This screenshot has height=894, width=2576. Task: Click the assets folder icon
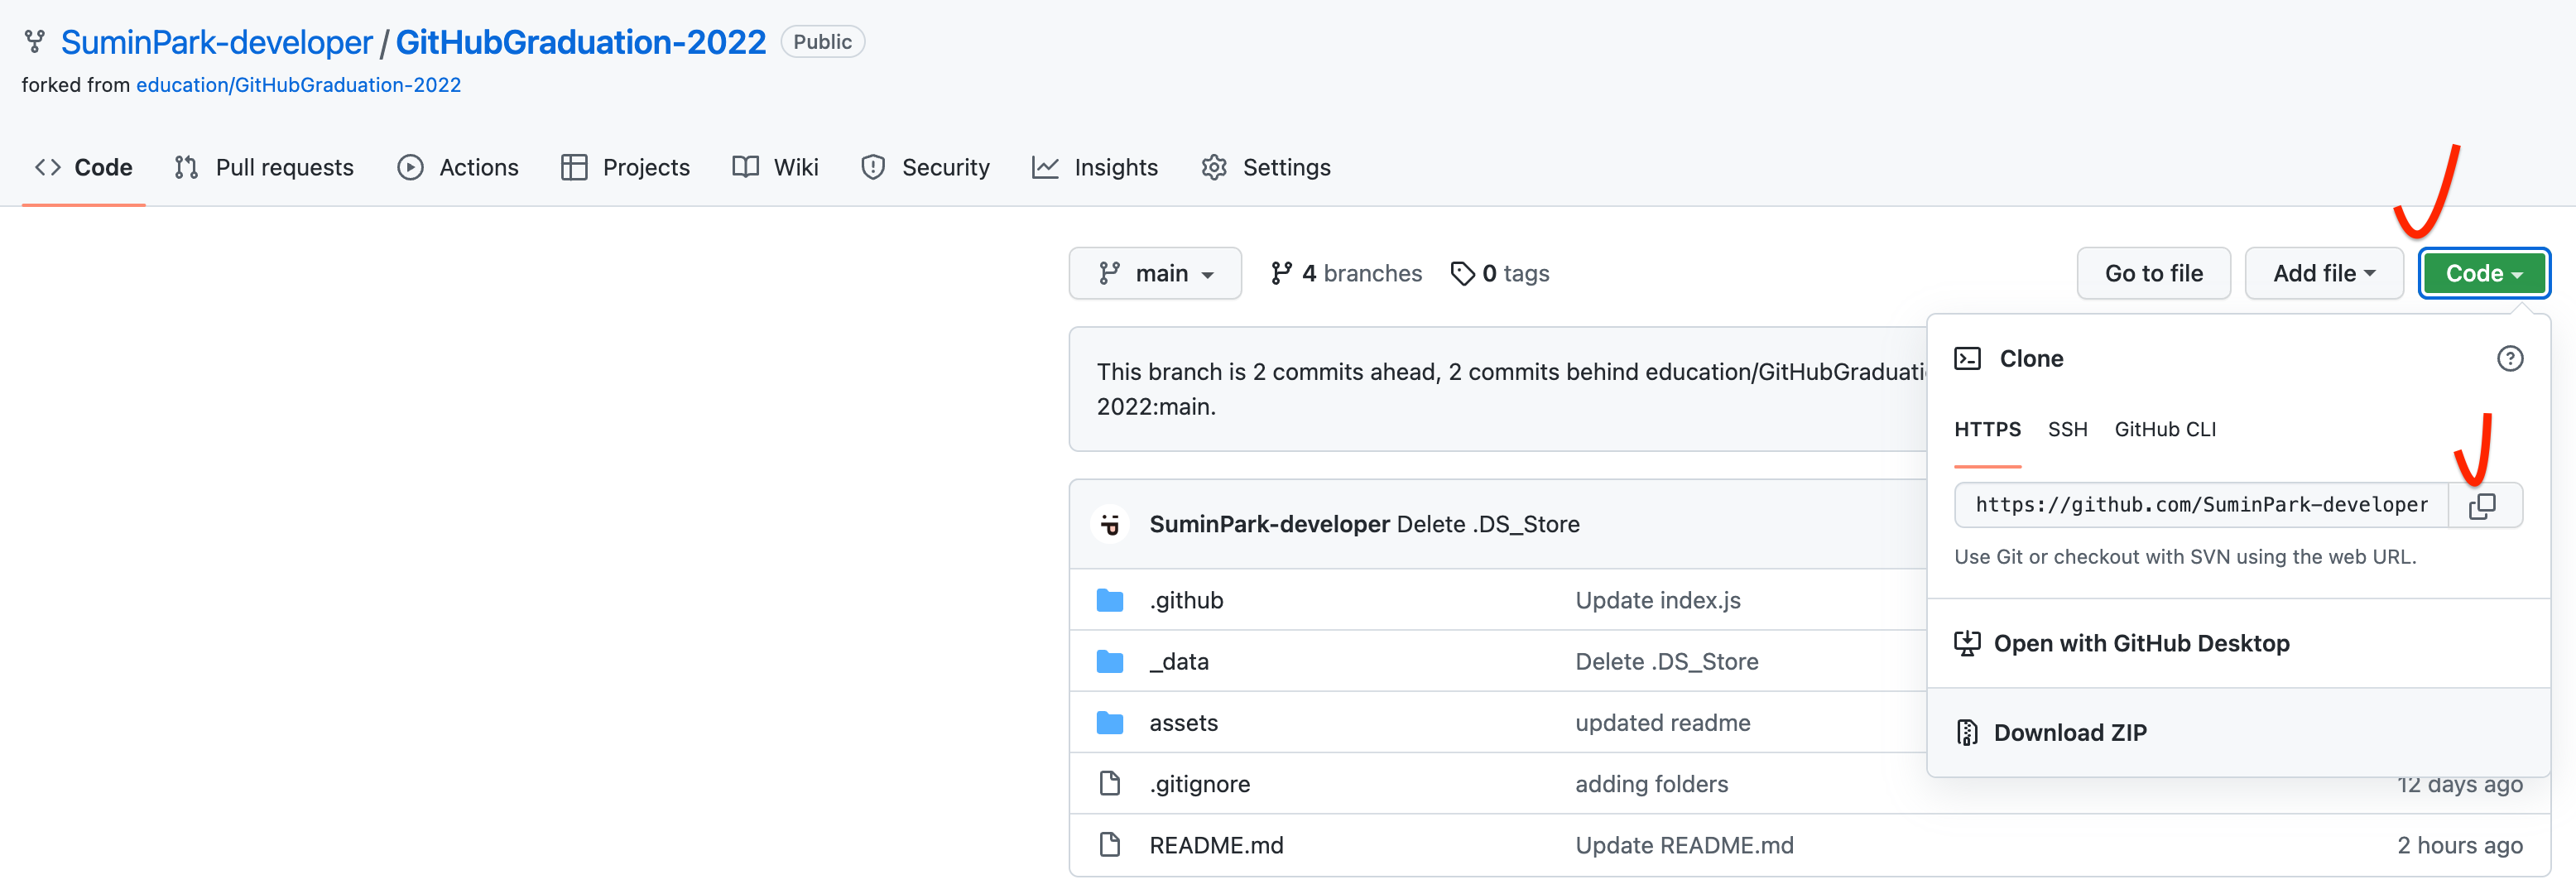pyautogui.click(x=1109, y=722)
